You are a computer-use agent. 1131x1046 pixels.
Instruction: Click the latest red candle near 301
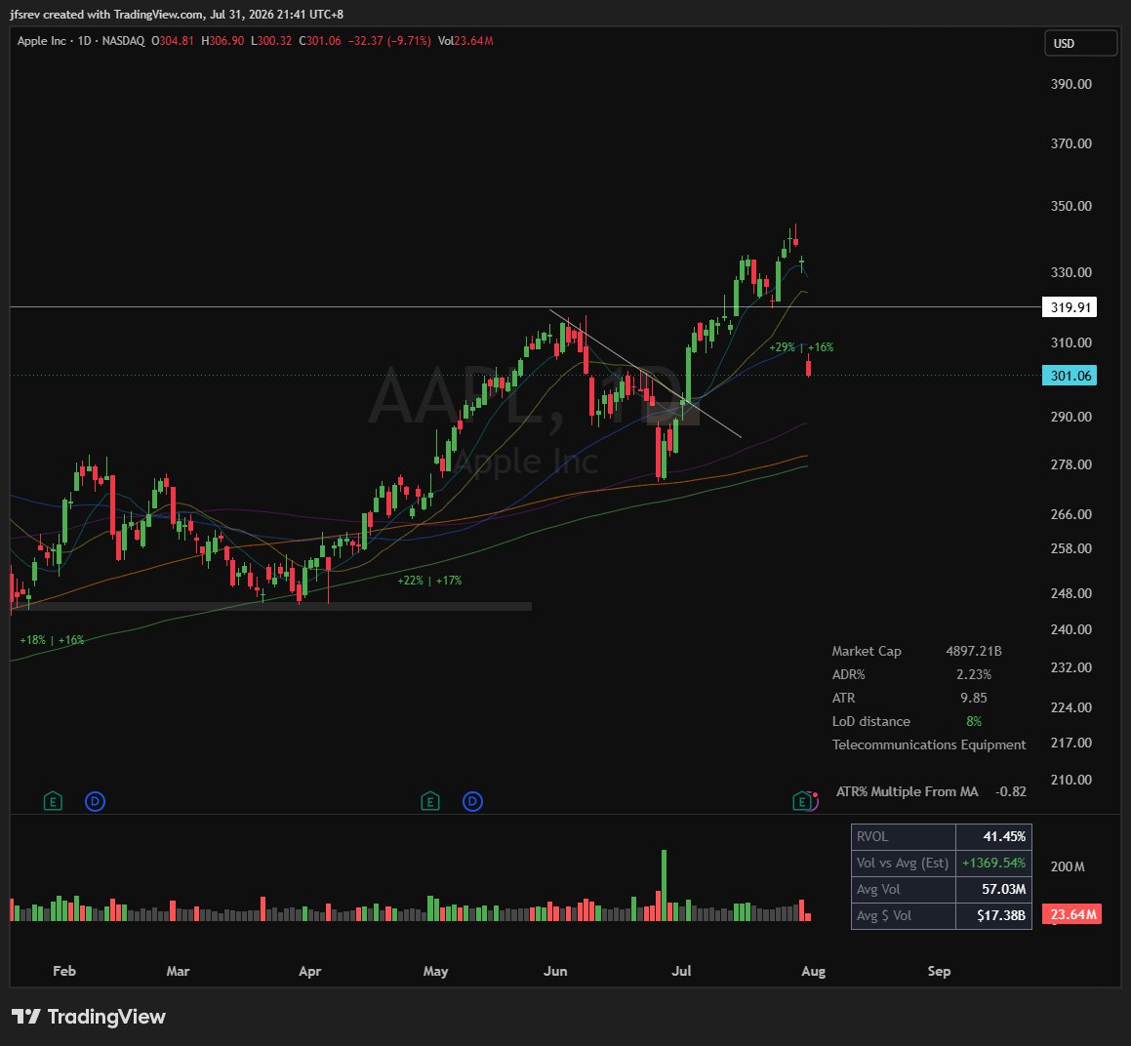(809, 367)
